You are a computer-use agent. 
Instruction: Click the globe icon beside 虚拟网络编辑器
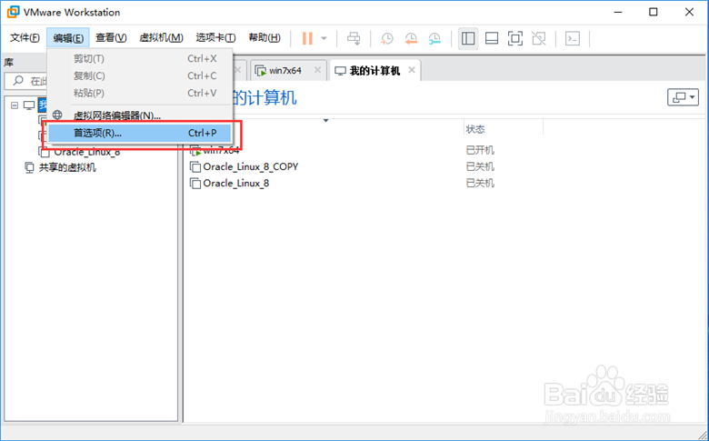point(57,115)
